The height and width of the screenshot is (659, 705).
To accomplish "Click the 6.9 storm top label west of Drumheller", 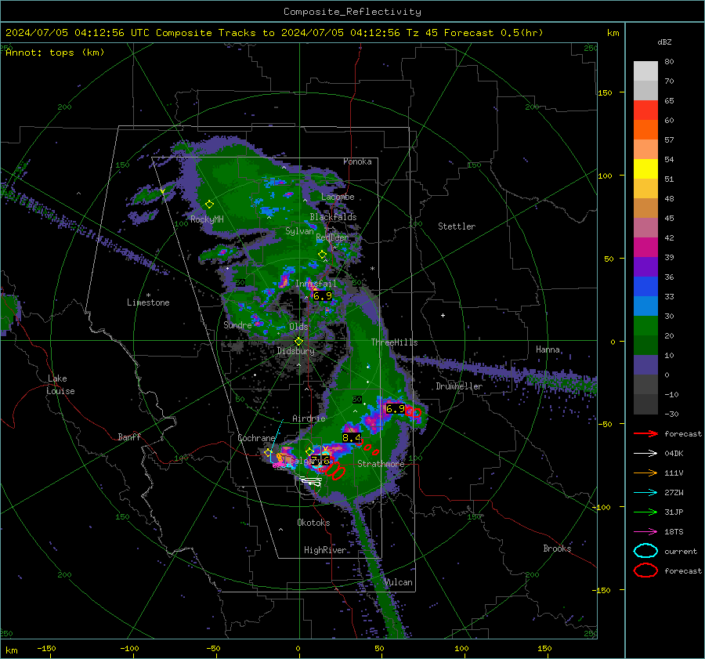I will click(x=396, y=409).
